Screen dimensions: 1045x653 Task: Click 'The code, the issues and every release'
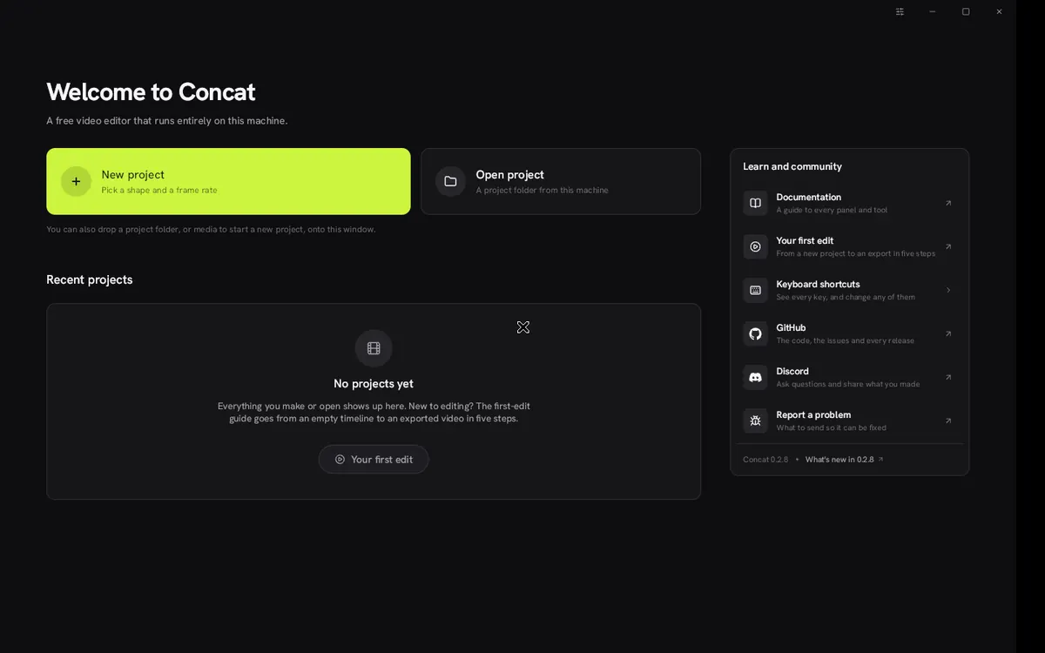click(x=846, y=340)
